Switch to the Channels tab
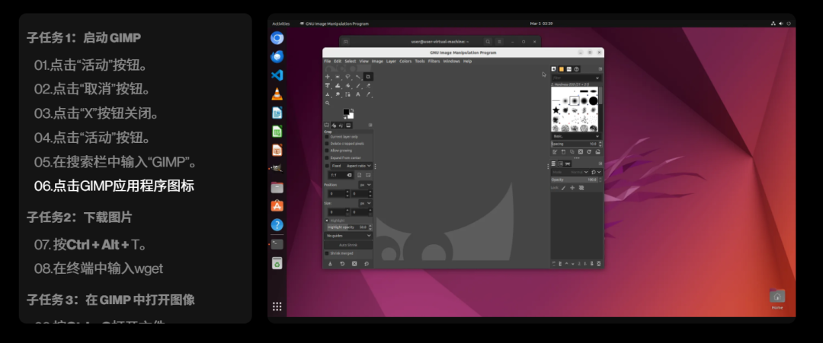This screenshot has height=343, width=823. [561, 164]
